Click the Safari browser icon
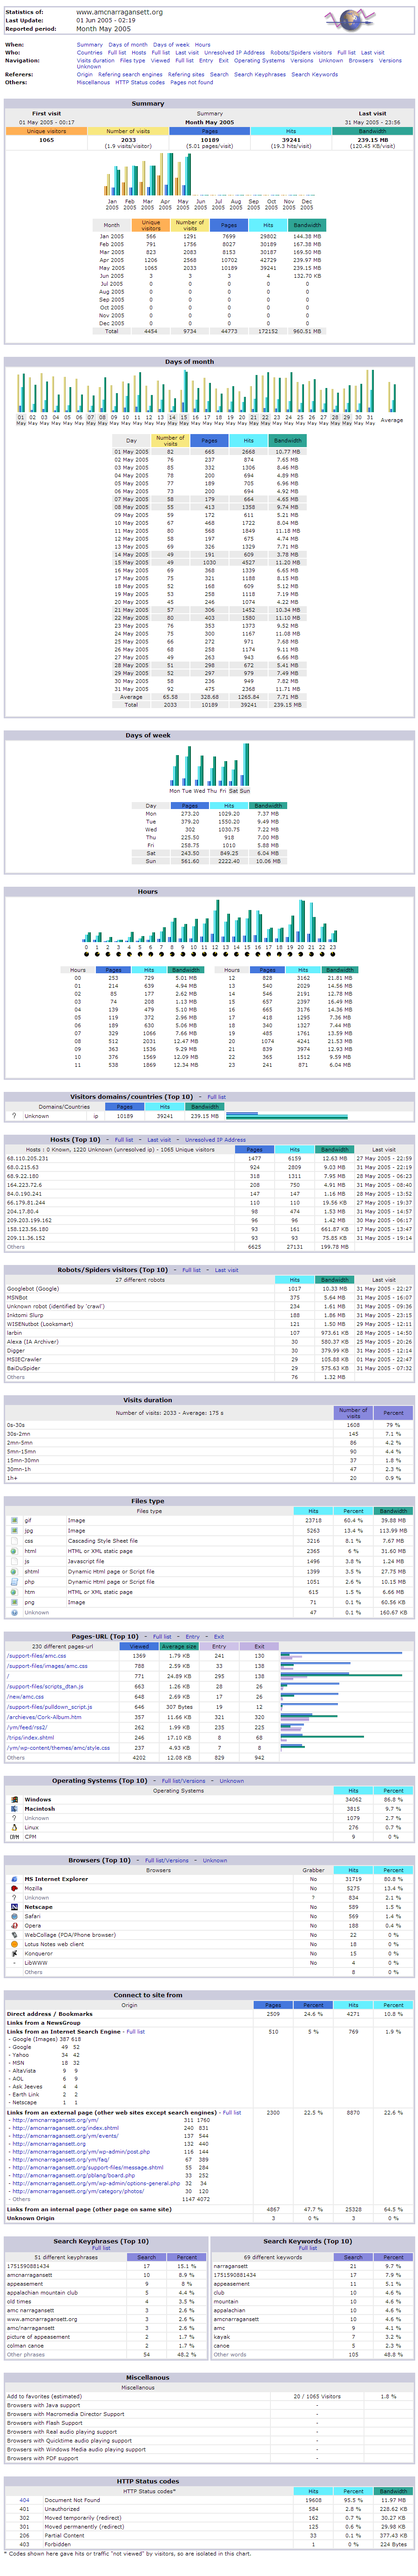This screenshot has height=2576, width=418. (14, 1916)
